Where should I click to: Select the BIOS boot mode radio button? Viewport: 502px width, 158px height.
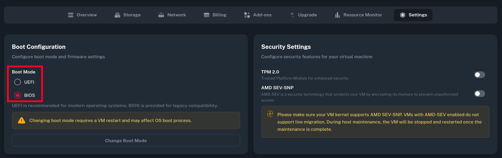(18, 95)
